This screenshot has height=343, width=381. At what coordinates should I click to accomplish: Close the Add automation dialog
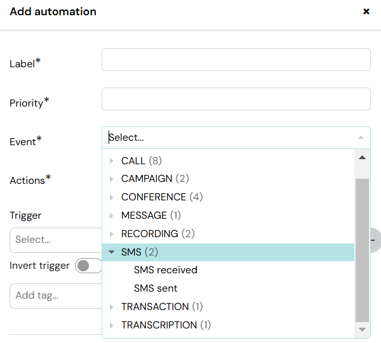[366, 11]
